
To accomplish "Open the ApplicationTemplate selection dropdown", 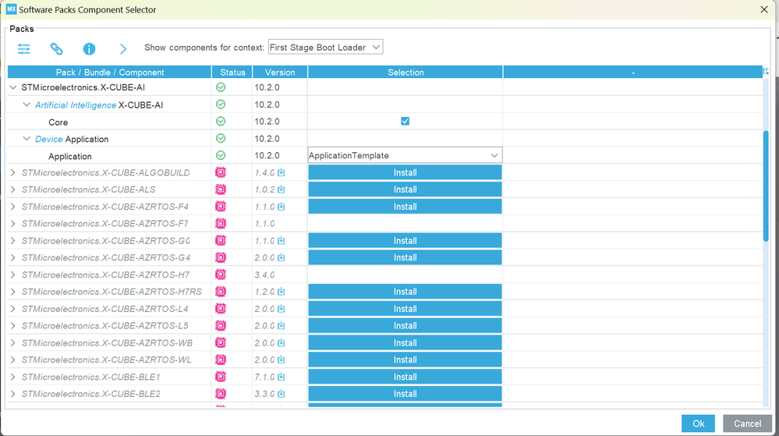I will click(x=405, y=156).
